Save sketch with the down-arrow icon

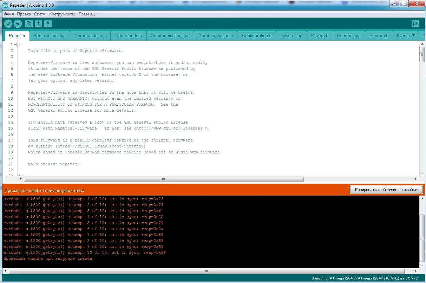(x=48, y=24)
